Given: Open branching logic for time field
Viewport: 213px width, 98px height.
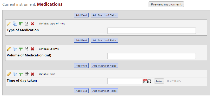Looking at the screenshot, I should (x=21, y=74).
